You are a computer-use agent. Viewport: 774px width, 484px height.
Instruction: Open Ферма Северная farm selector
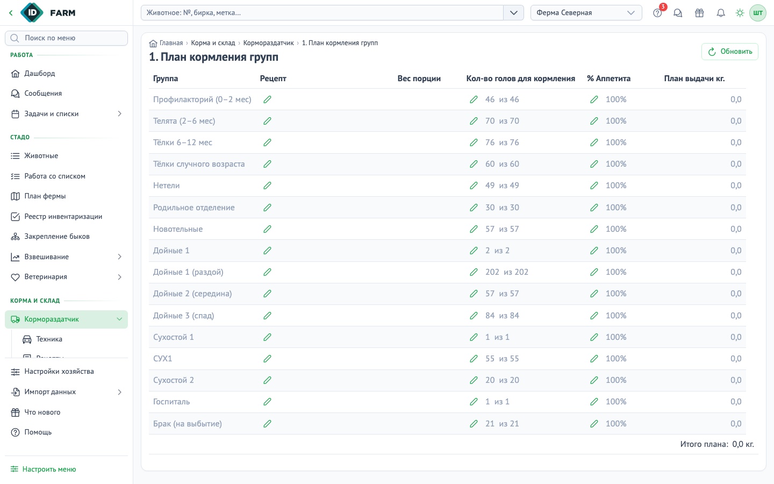coord(586,13)
